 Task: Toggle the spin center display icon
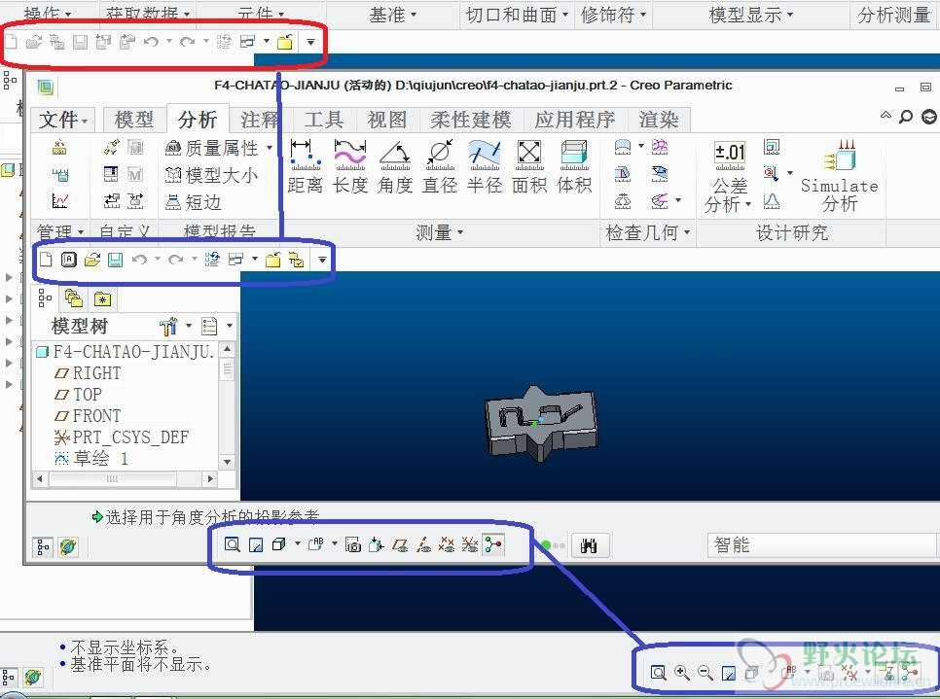[492, 544]
